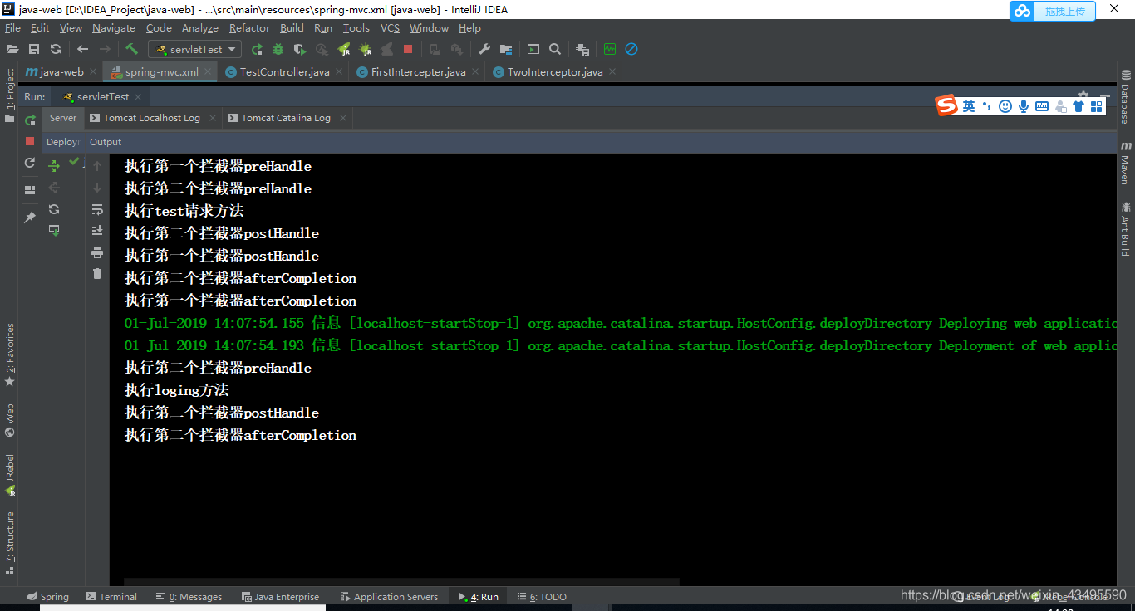Open Database side panel
The height and width of the screenshot is (611, 1135).
(1125, 97)
